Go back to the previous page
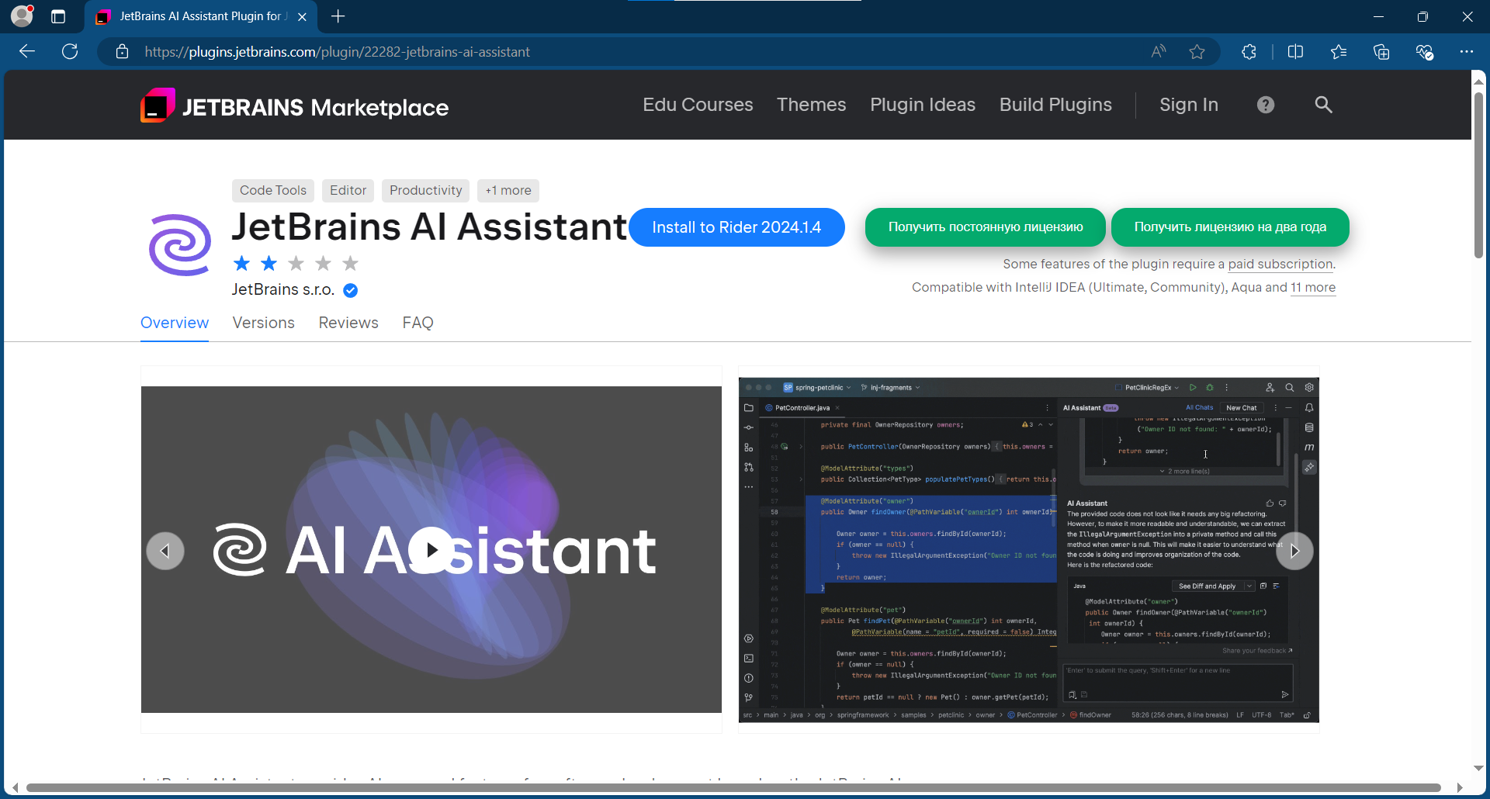This screenshot has width=1490, height=799. pos(27,52)
